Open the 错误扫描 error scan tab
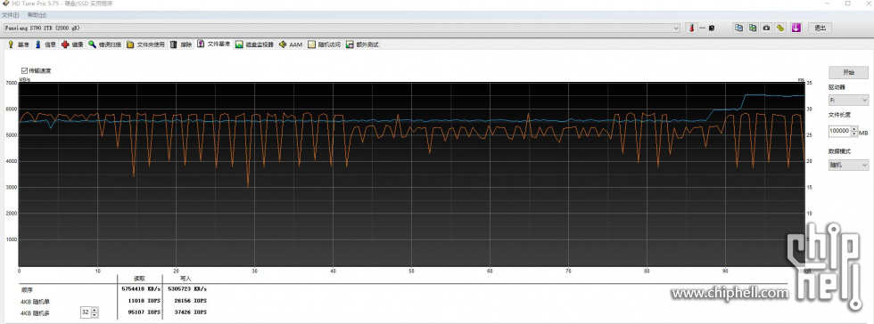Viewport: 874px width, 324px height. point(105,45)
